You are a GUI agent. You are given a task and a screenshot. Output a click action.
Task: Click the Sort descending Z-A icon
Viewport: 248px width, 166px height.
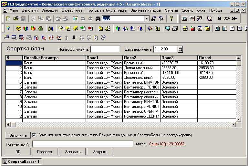(x=89, y=38)
